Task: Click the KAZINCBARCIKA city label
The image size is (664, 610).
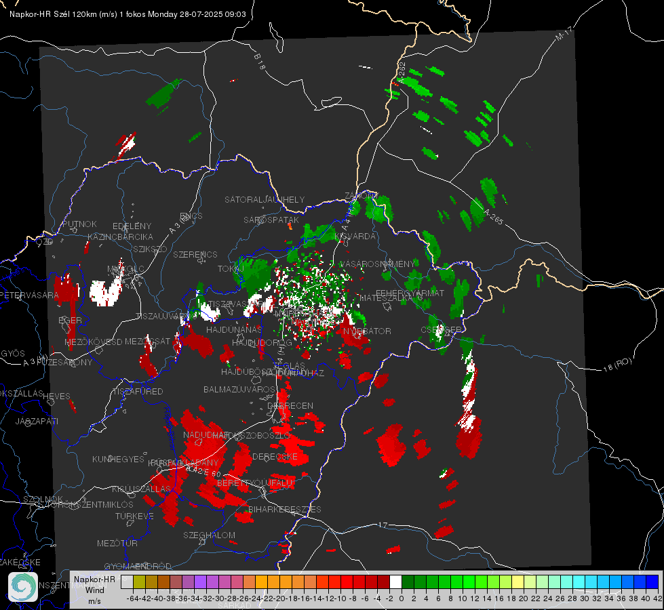Action: click(120, 237)
